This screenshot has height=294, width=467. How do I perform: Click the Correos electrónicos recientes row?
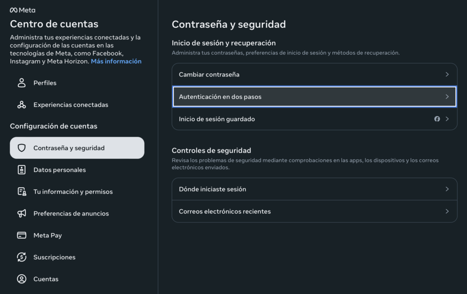point(225,211)
